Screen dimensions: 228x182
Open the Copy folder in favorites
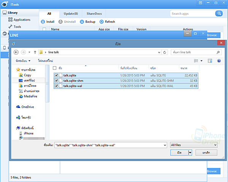25,75
